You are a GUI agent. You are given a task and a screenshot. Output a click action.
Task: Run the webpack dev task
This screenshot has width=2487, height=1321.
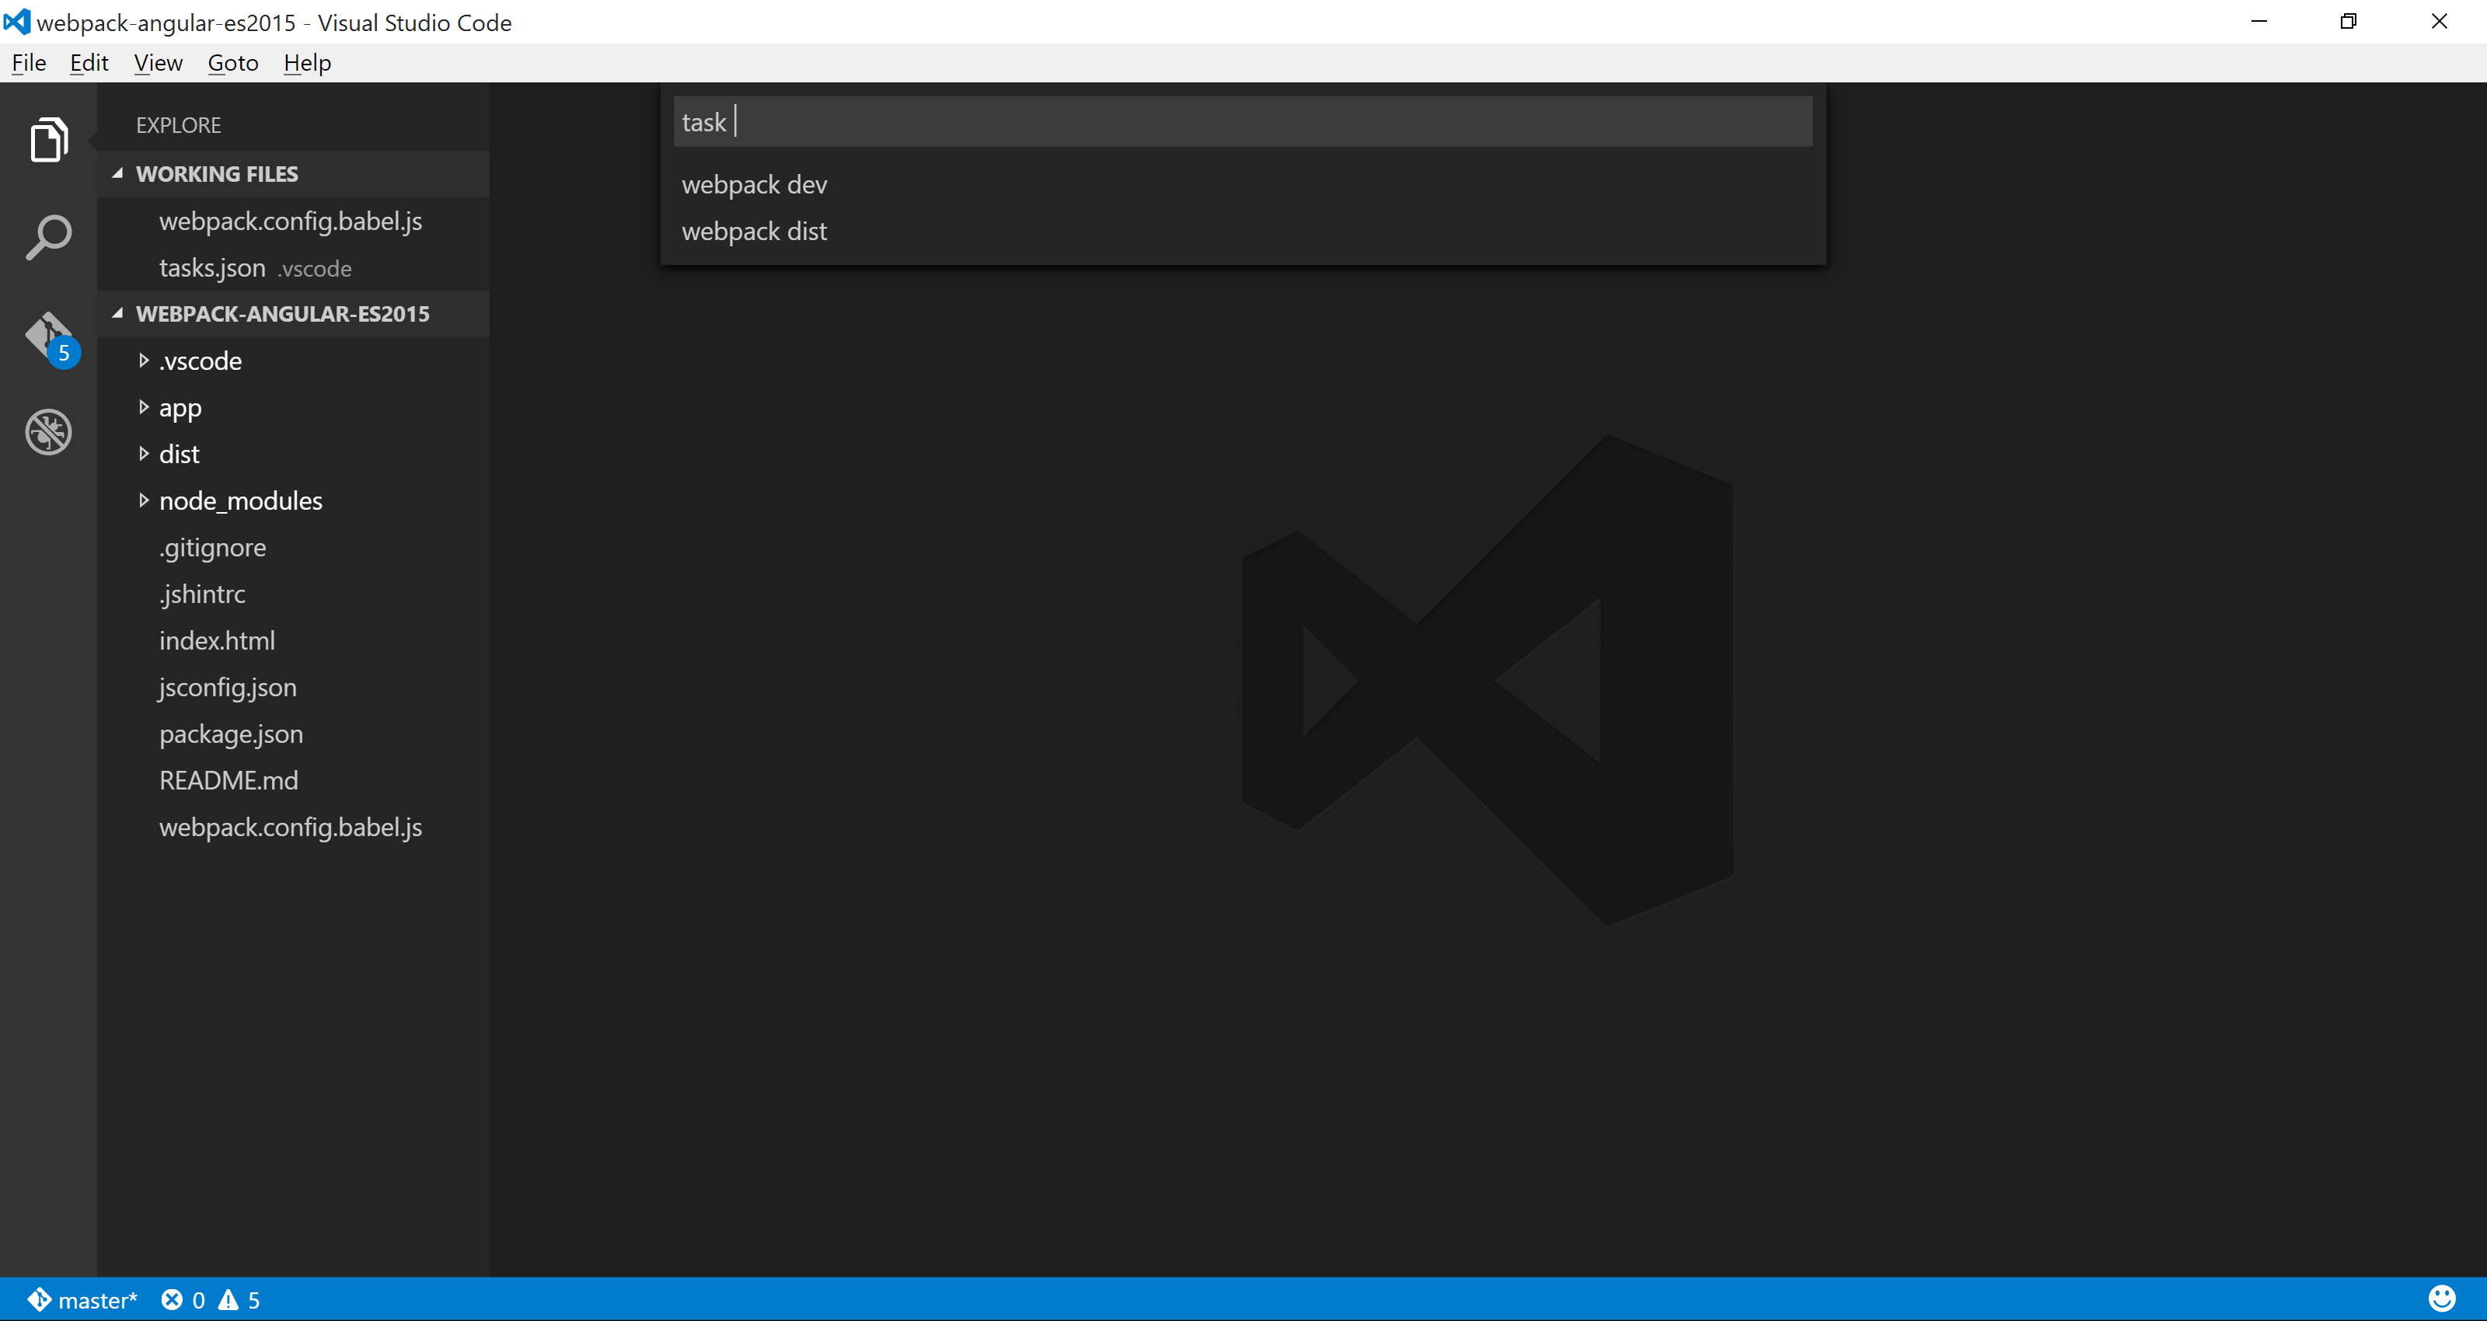(x=754, y=184)
